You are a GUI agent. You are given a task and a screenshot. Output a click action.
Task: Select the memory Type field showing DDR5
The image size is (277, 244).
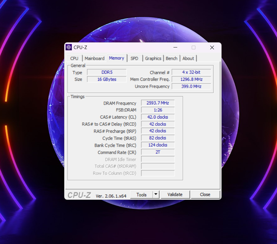tap(107, 72)
